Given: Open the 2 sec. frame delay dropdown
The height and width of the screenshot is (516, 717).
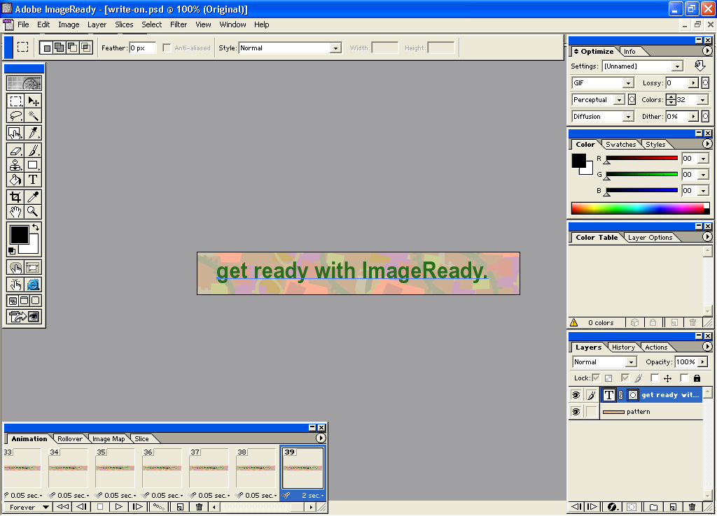Looking at the screenshot, I should pyautogui.click(x=313, y=496).
